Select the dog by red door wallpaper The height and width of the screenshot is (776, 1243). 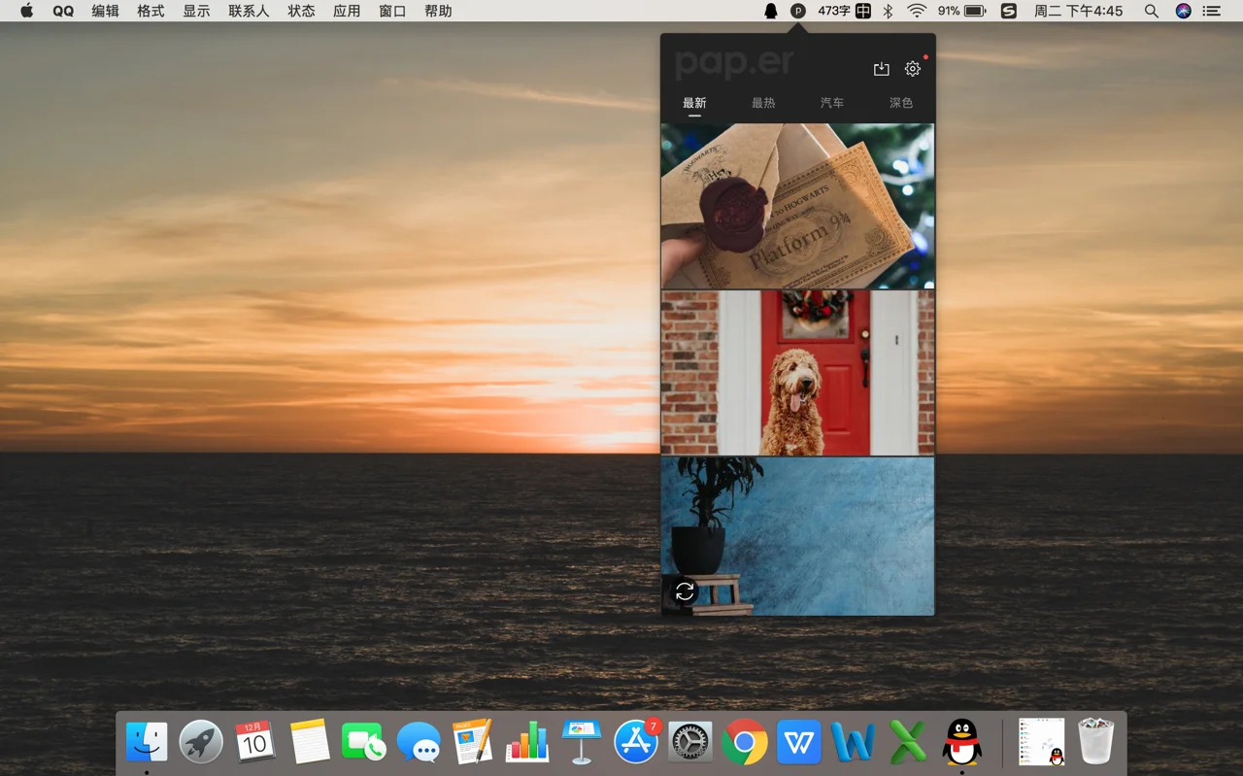797,373
